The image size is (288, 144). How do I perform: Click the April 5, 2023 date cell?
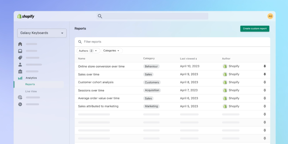pyautogui.click(x=189, y=106)
